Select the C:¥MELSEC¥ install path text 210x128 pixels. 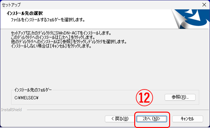pos(26,98)
